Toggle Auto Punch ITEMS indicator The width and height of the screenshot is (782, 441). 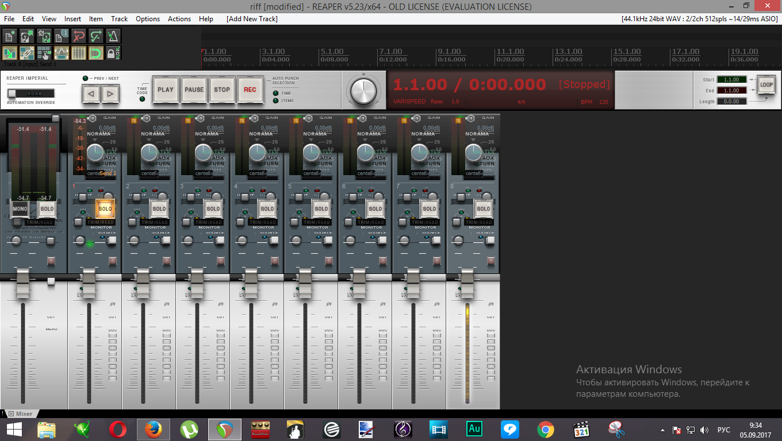click(275, 100)
